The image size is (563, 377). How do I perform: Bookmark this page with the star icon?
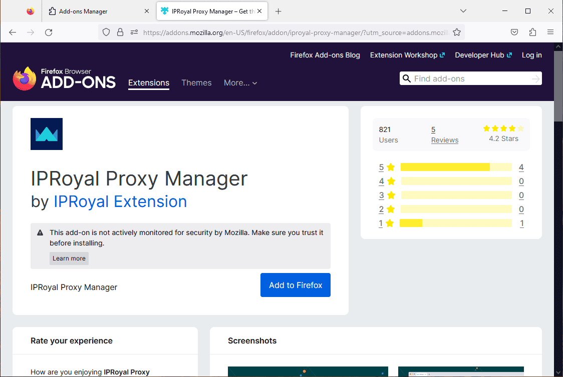(x=457, y=32)
